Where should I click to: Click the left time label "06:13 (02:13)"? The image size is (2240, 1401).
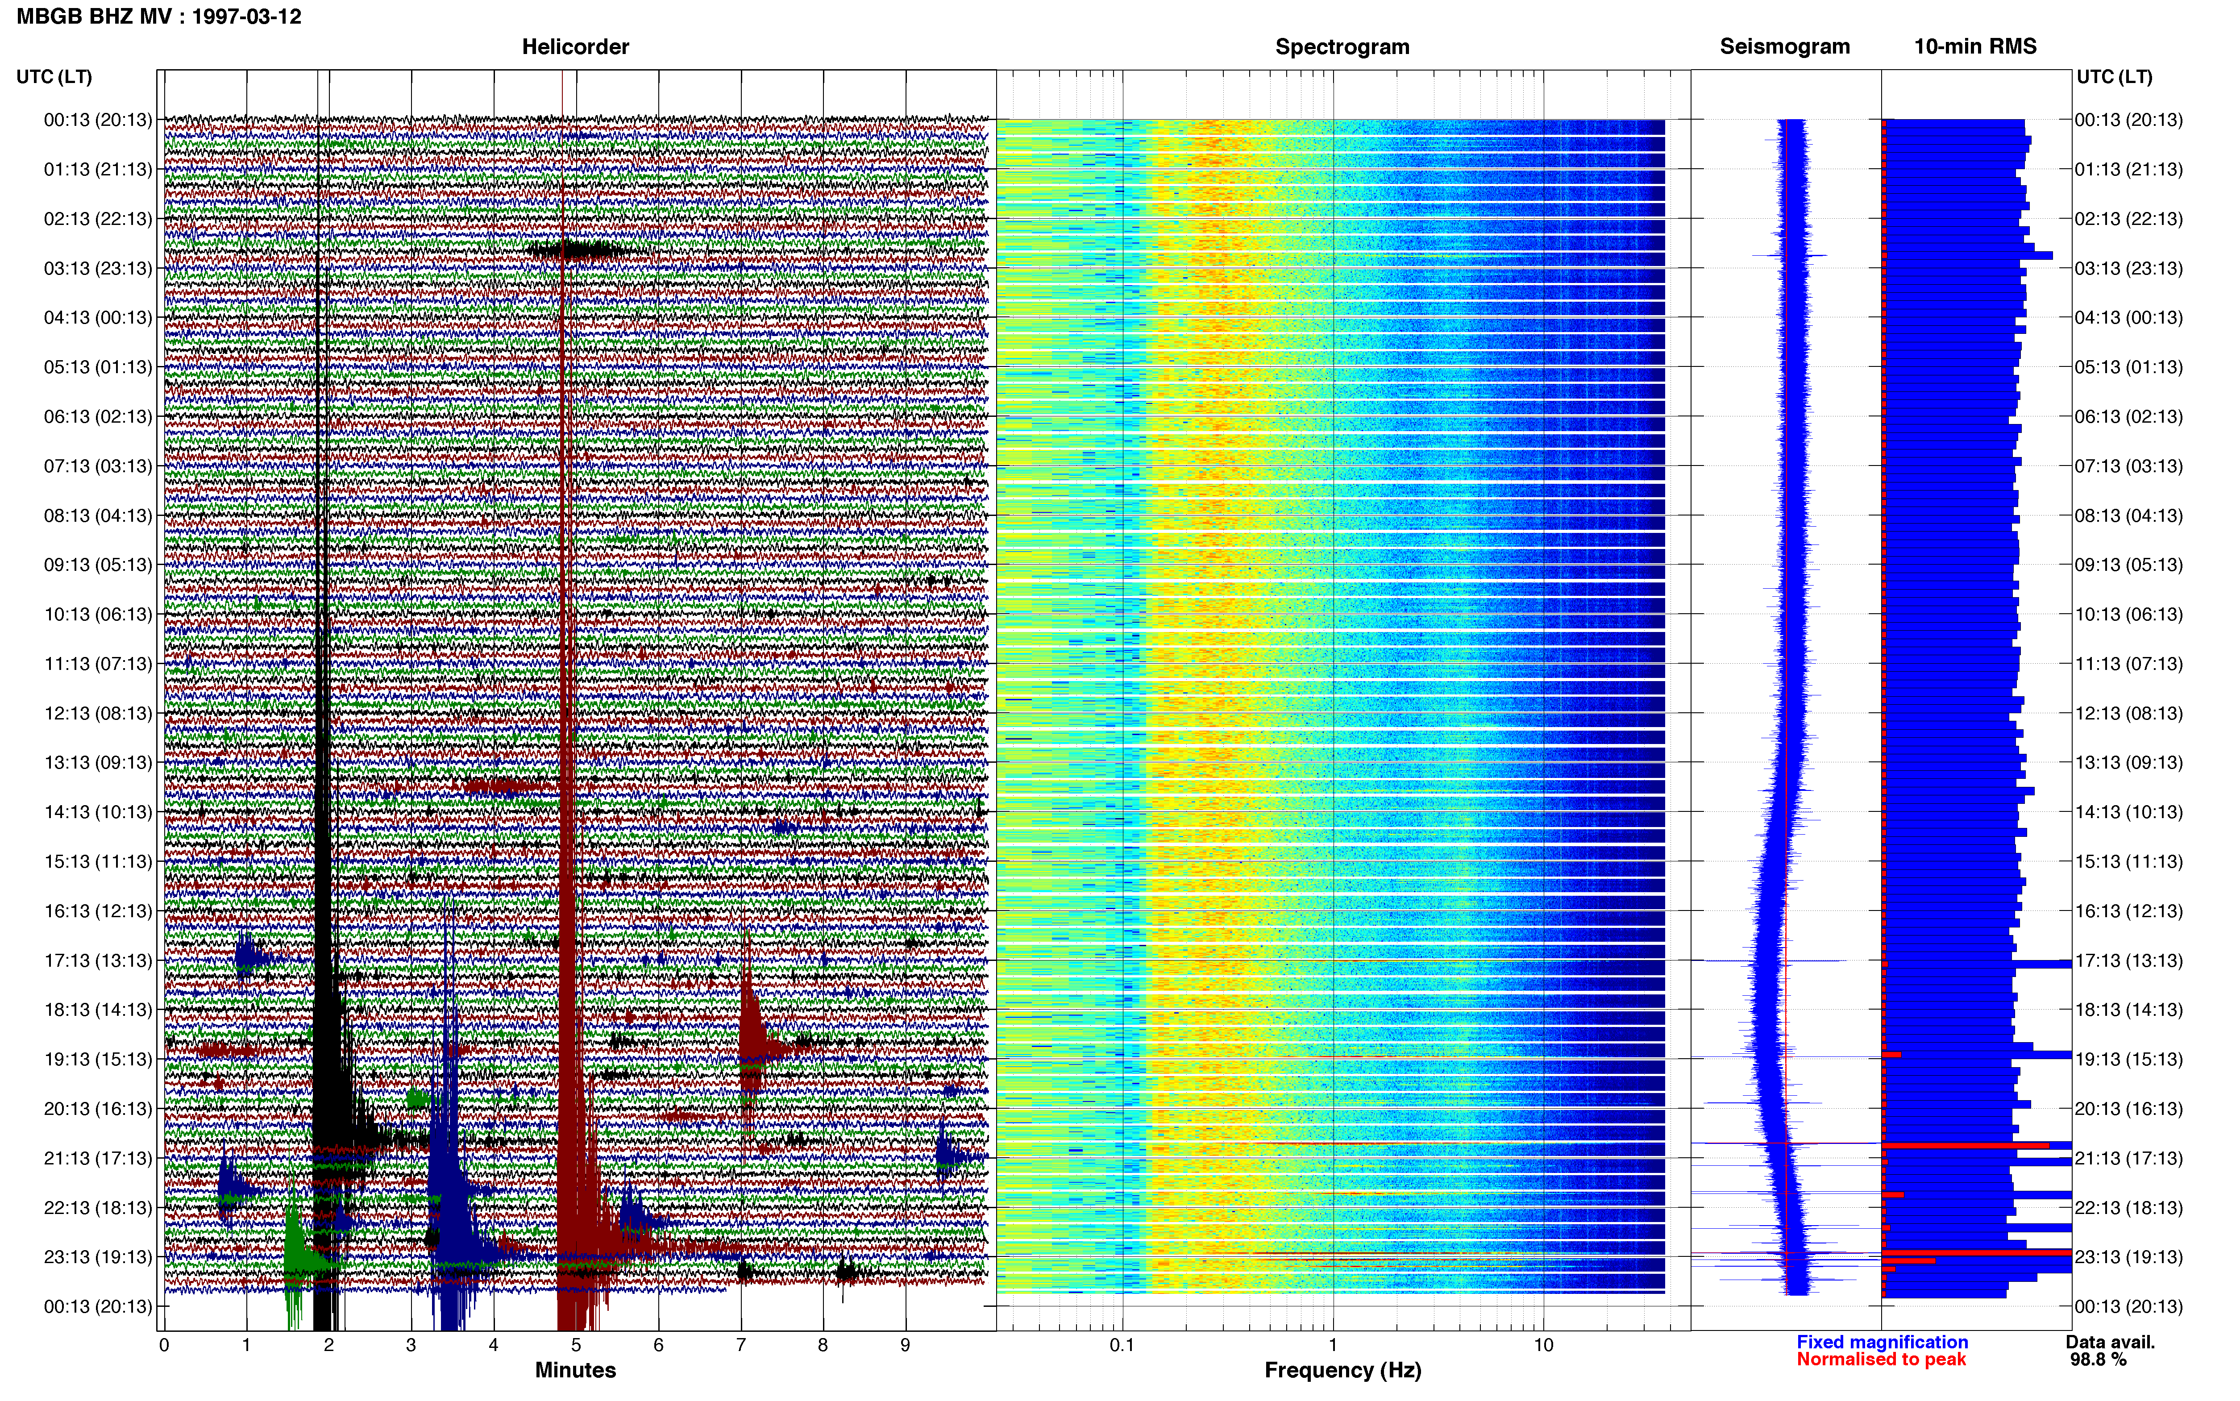point(98,416)
